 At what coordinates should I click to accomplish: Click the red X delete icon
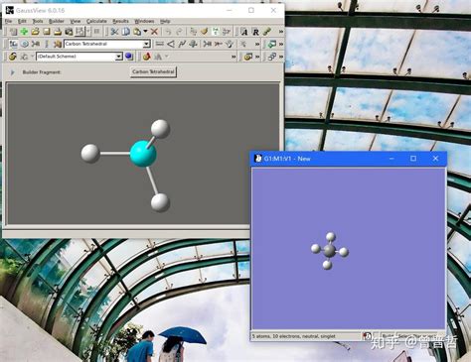click(x=154, y=32)
